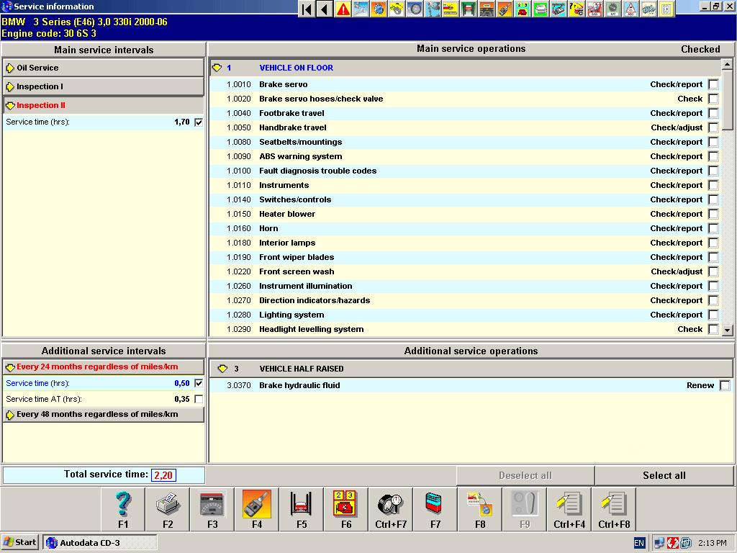Open the red warning triangle icon

pyautogui.click(x=343, y=9)
